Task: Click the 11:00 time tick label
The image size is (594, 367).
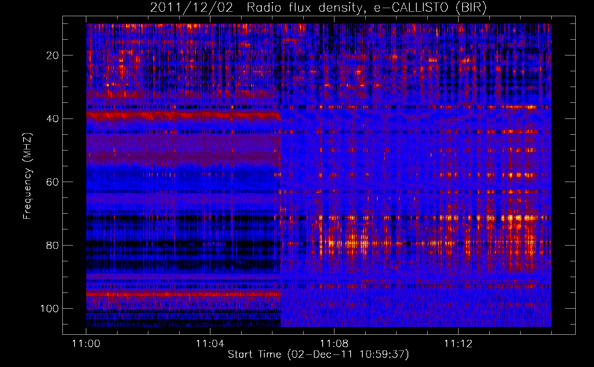Action: pyautogui.click(x=86, y=344)
